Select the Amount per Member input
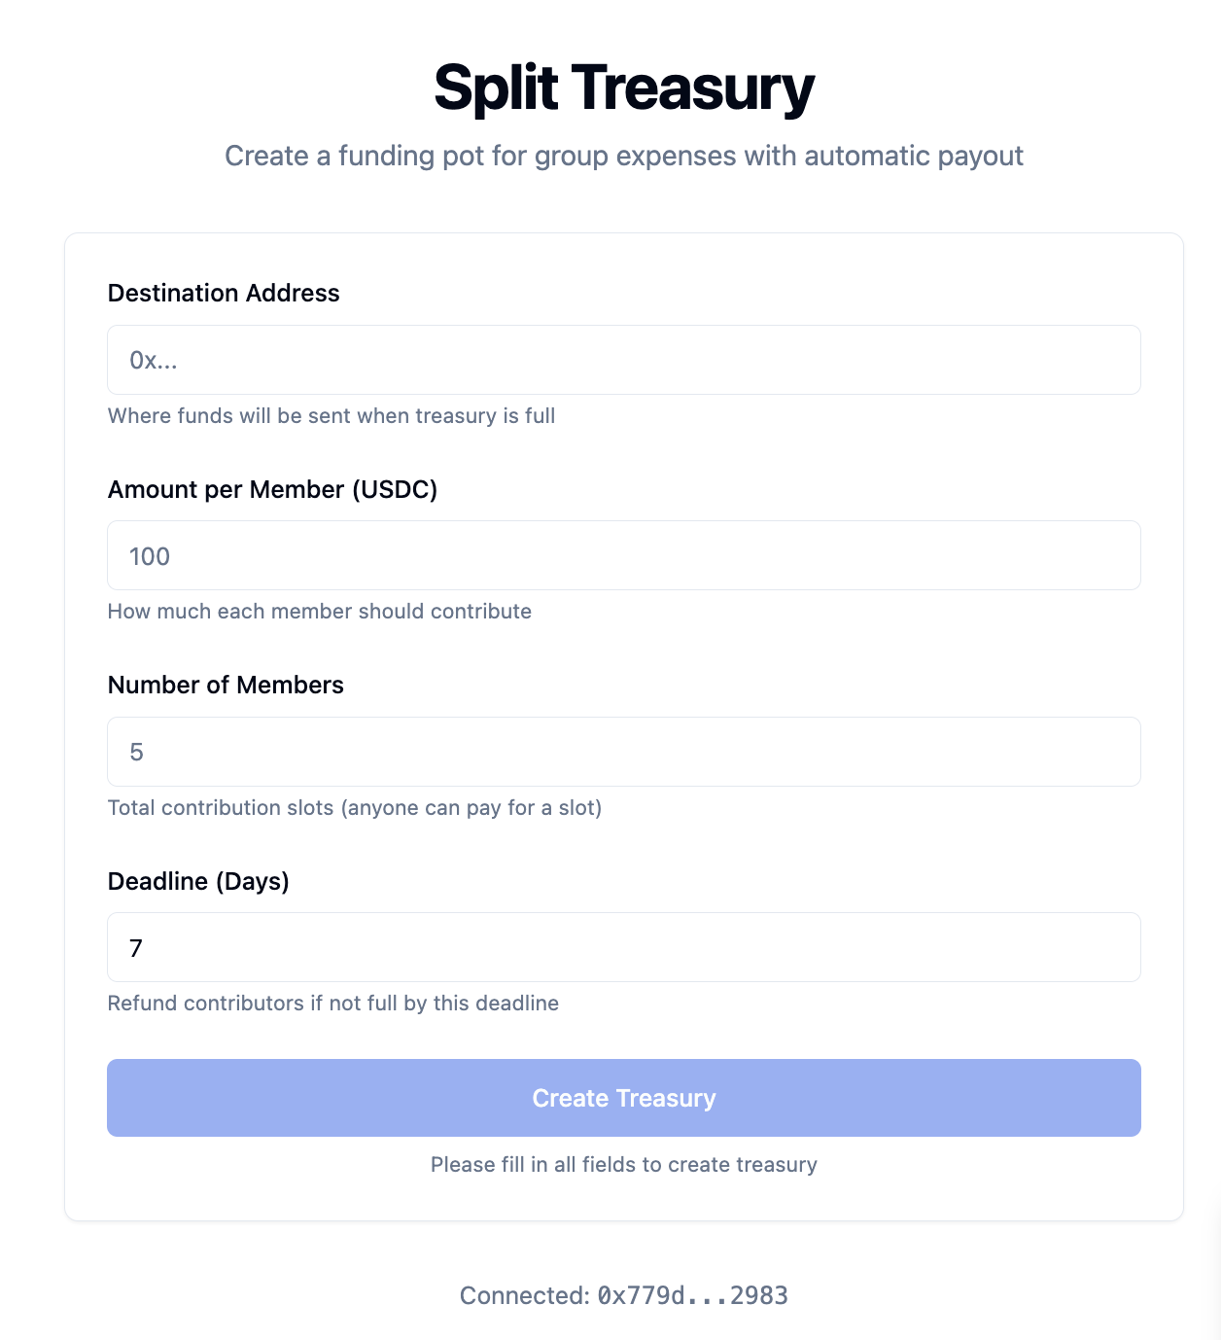 622,555
